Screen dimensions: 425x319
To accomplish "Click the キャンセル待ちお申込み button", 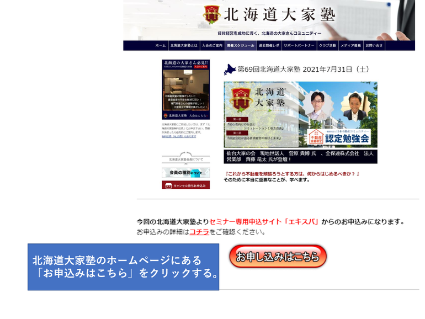I will point(185,185).
